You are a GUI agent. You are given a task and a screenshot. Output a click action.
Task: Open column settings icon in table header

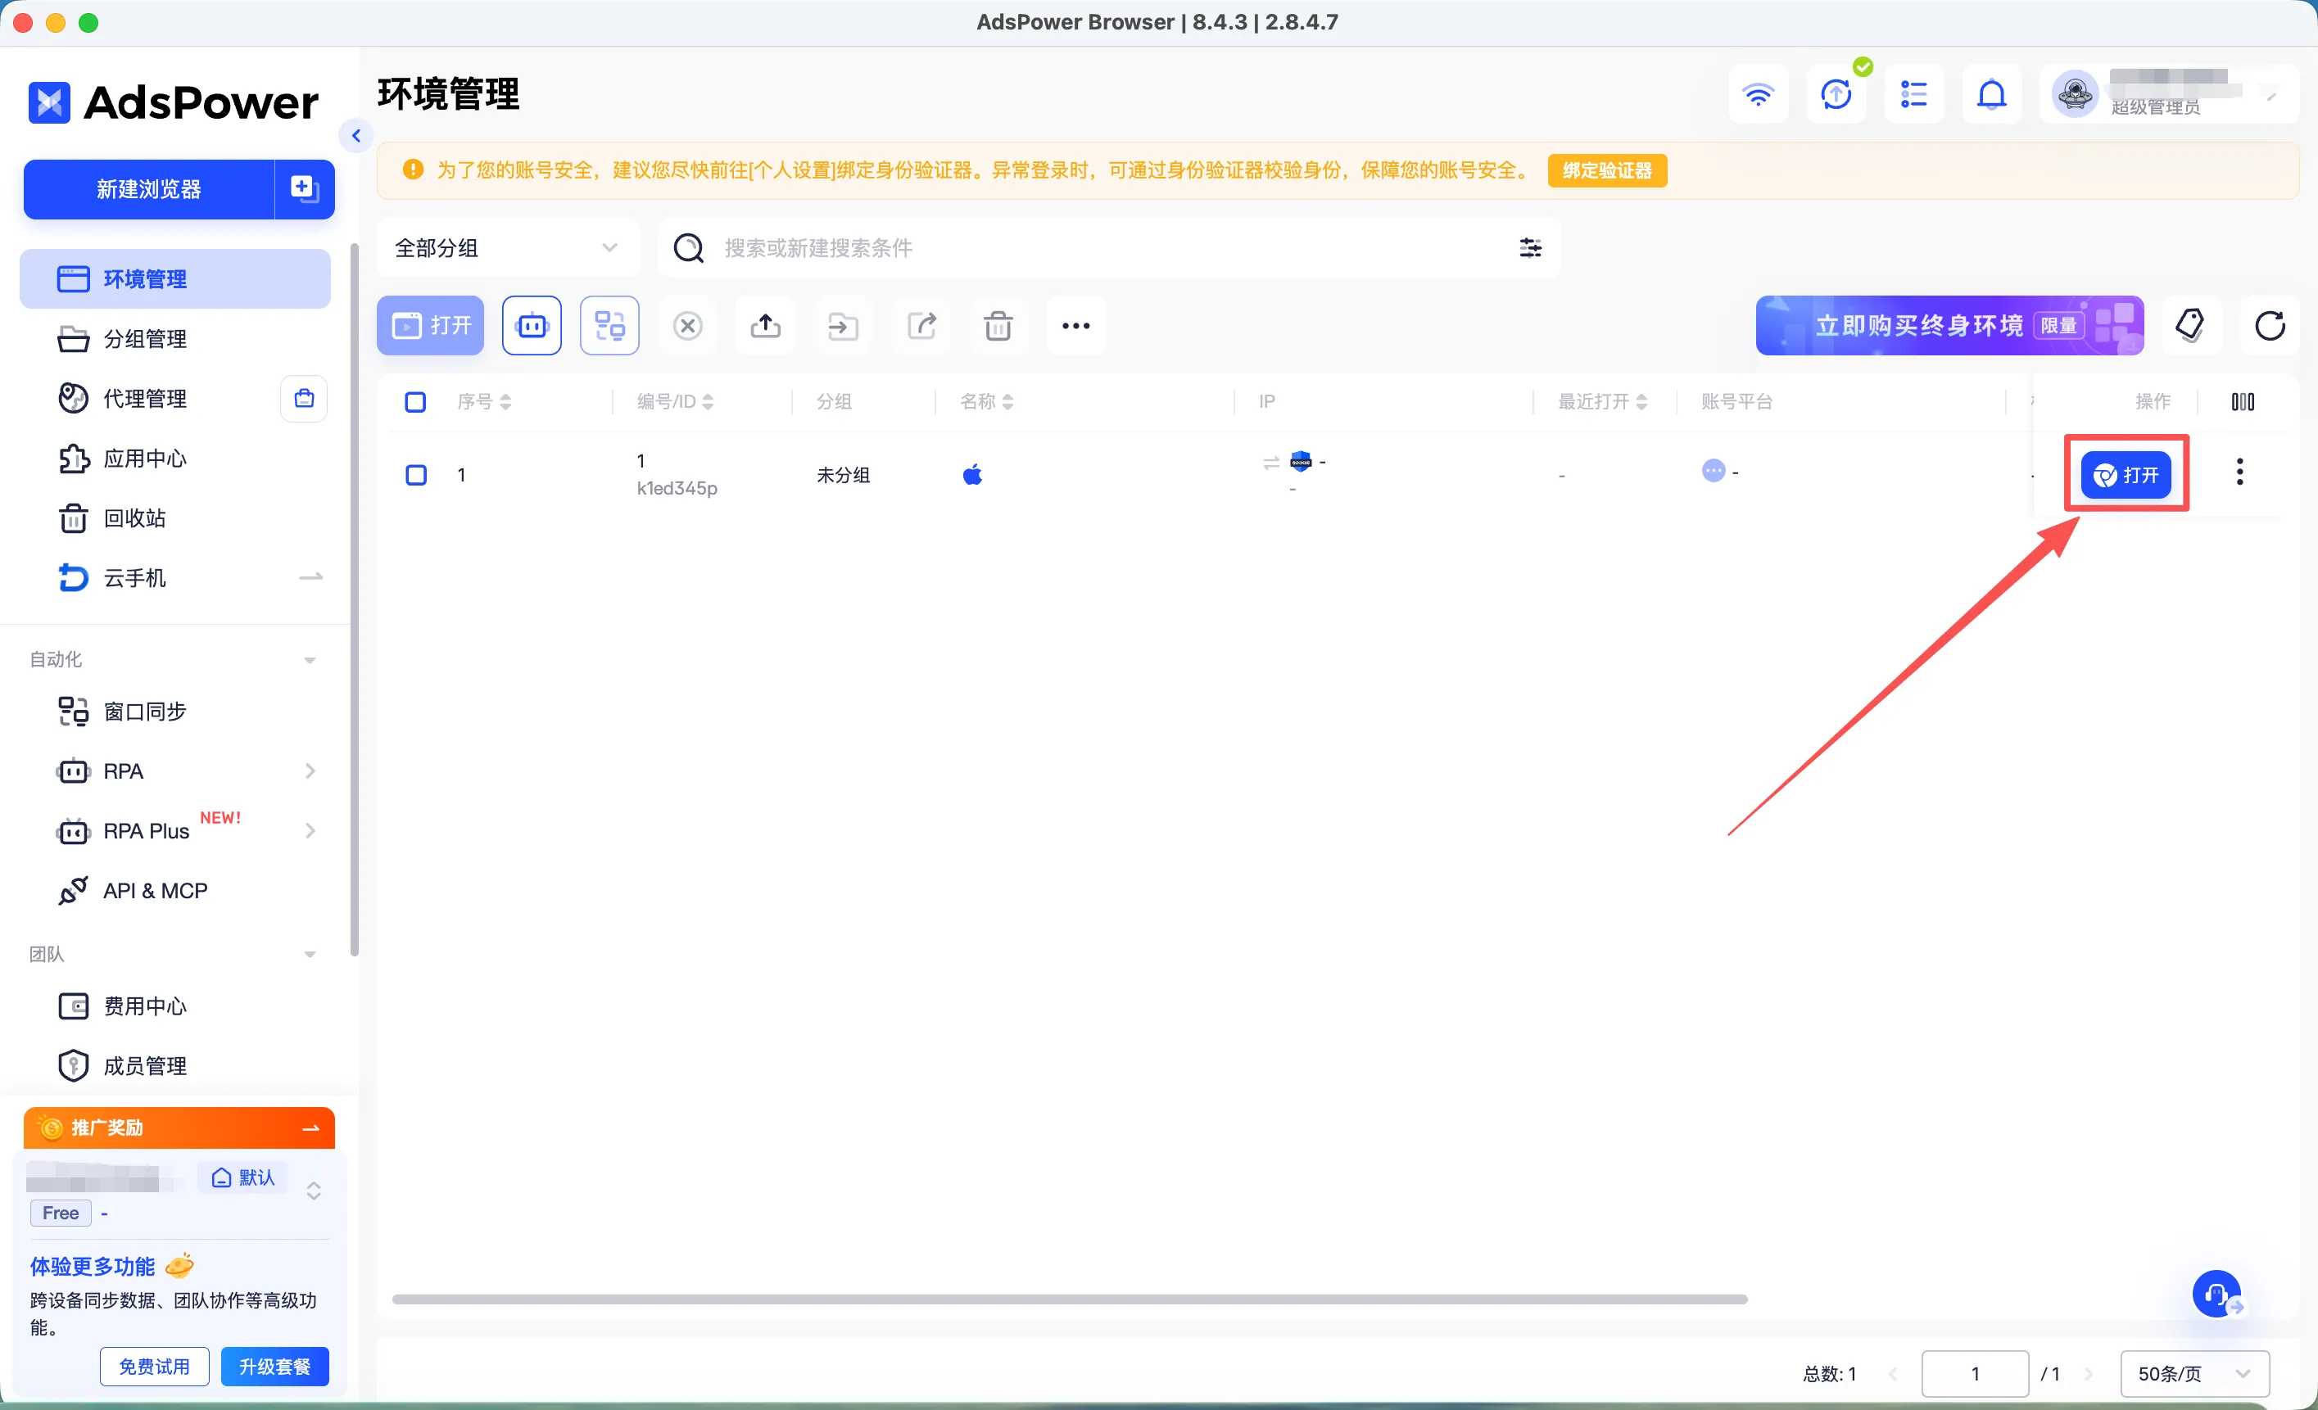pos(2242,402)
